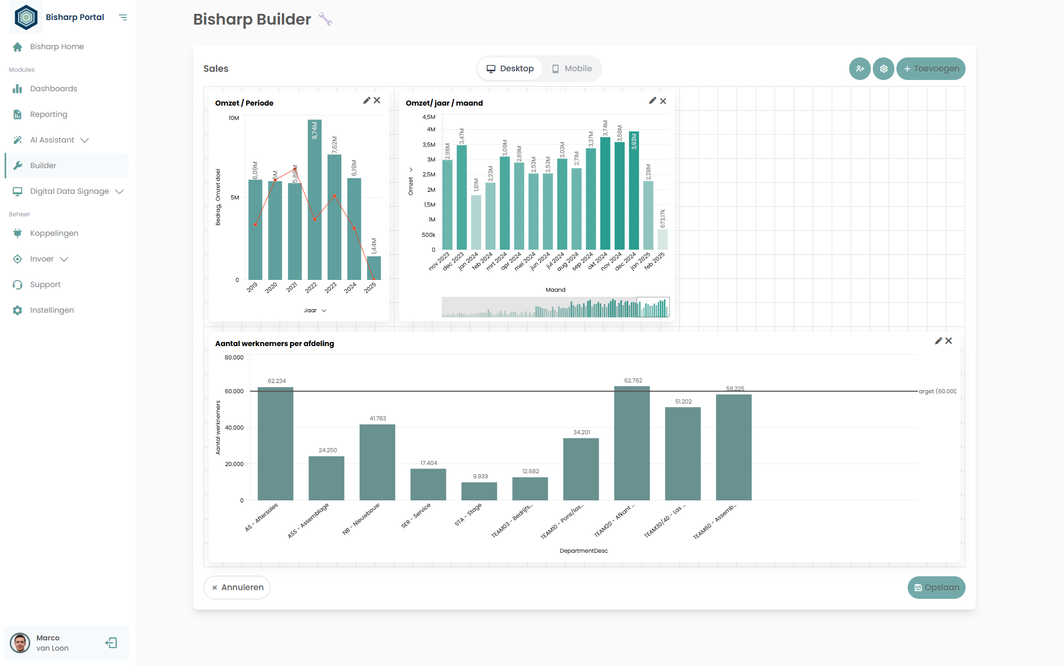Remove the Omzet / Periode widget
Screen dimensions: 1064x666
[377, 100]
